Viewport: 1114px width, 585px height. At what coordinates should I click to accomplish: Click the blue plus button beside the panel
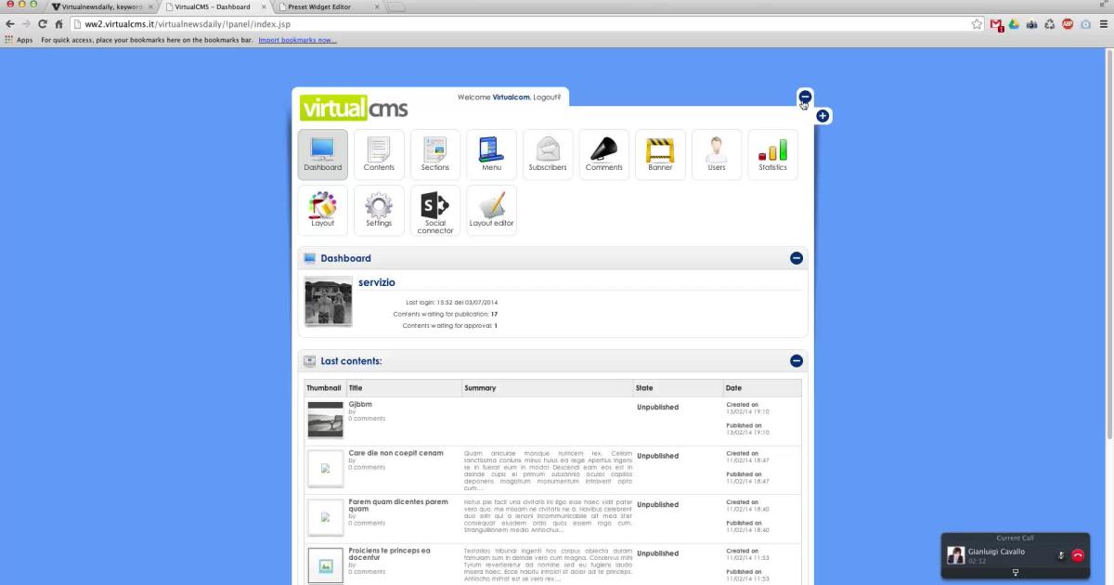[x=823, y=116]
